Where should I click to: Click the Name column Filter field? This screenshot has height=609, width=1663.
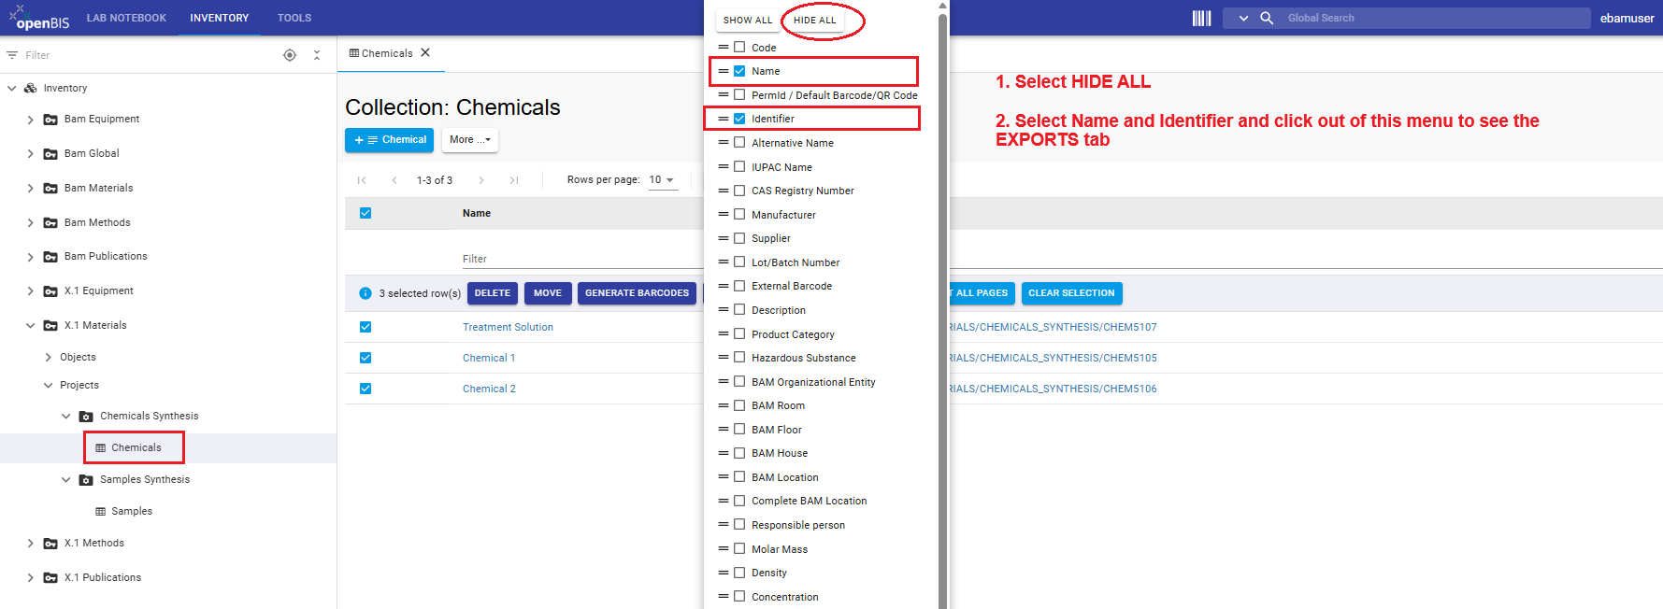(581, 259)
